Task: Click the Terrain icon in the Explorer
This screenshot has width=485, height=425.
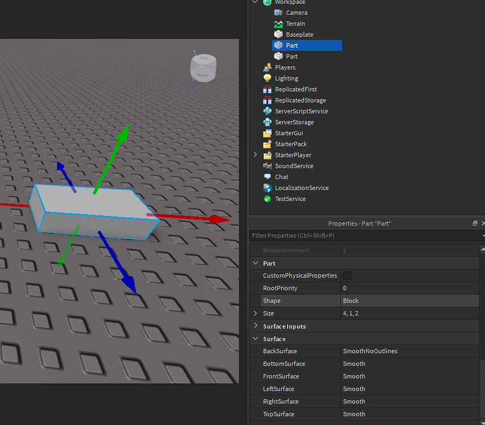Action: (x=278, y=23)
